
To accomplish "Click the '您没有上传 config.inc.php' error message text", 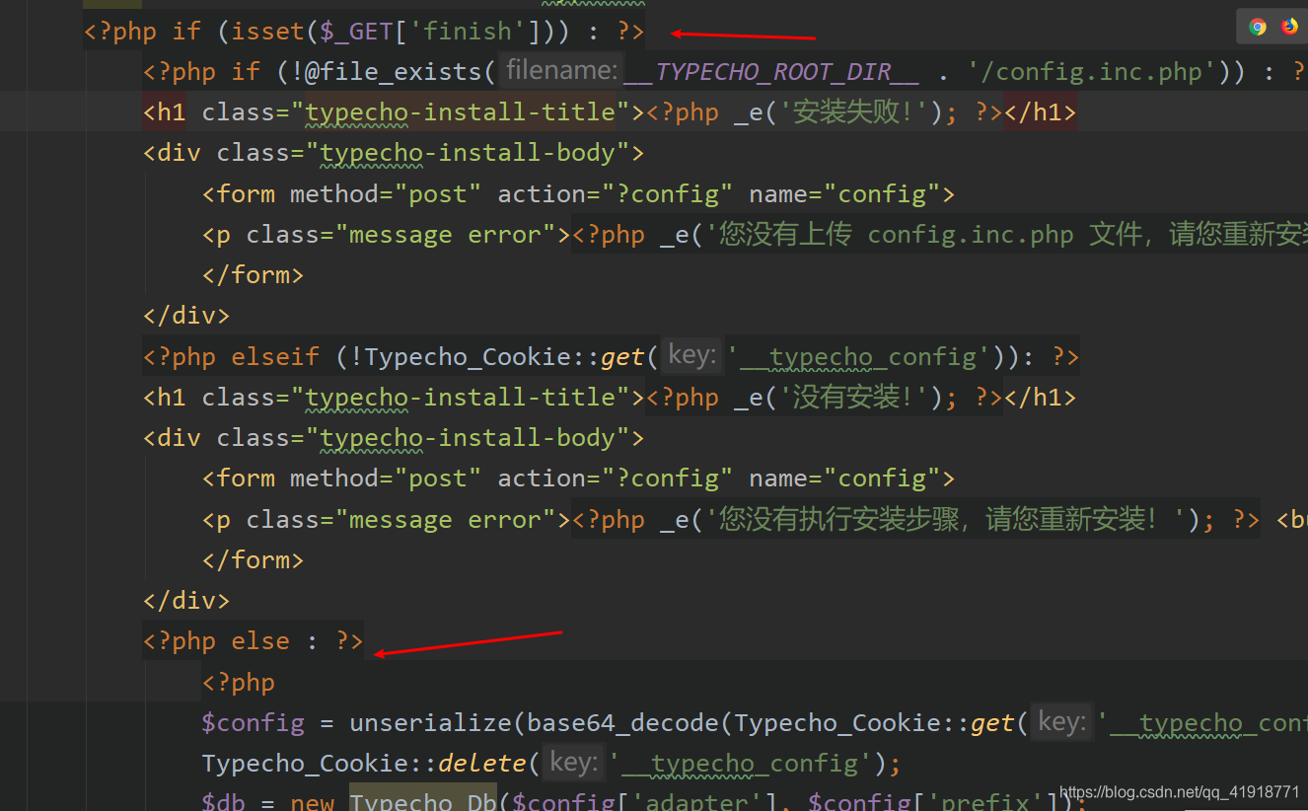I will click(1006, 235).
